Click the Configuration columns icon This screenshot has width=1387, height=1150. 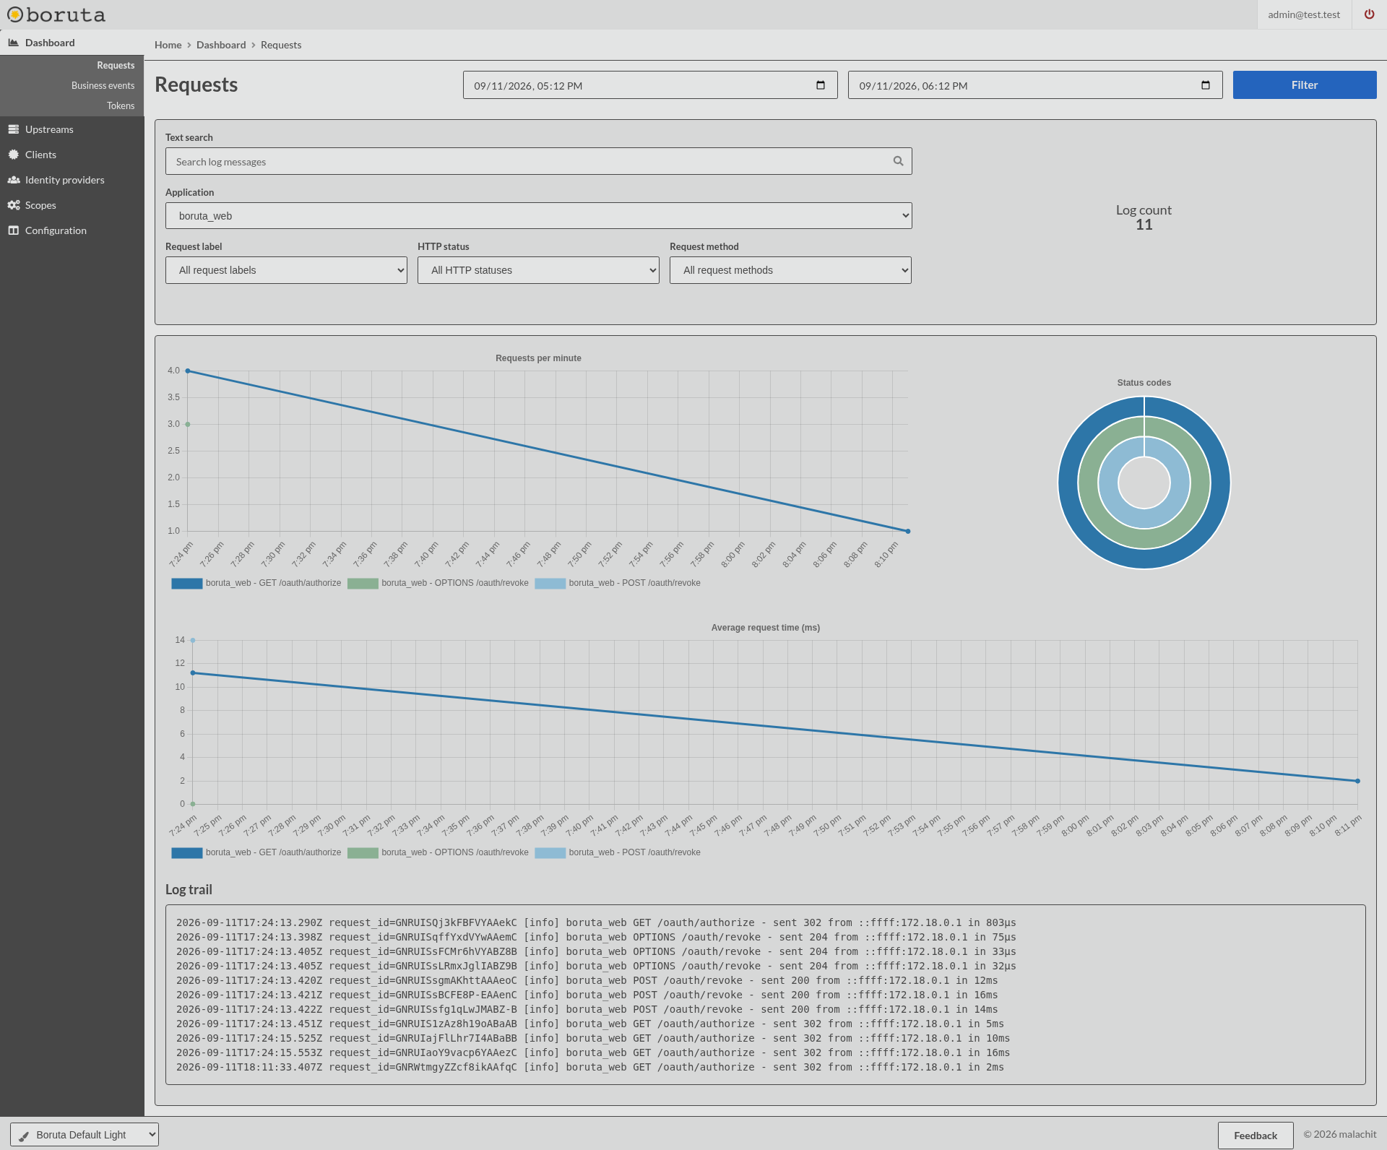[13, 230]
